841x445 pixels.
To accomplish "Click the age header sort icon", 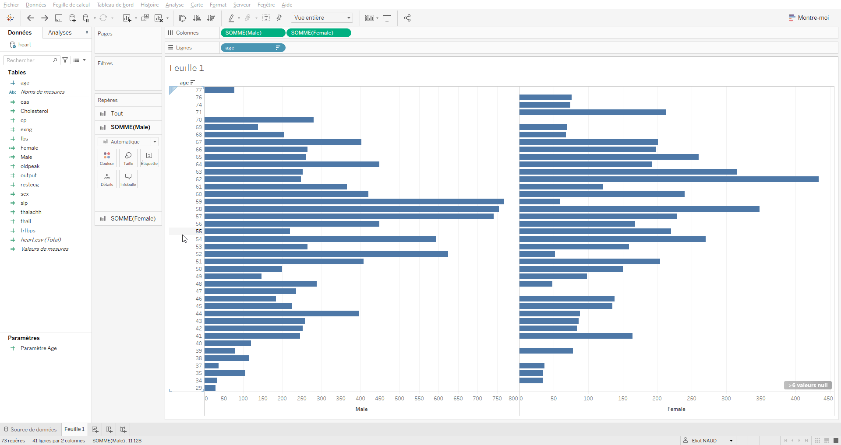I will point(193,82).
